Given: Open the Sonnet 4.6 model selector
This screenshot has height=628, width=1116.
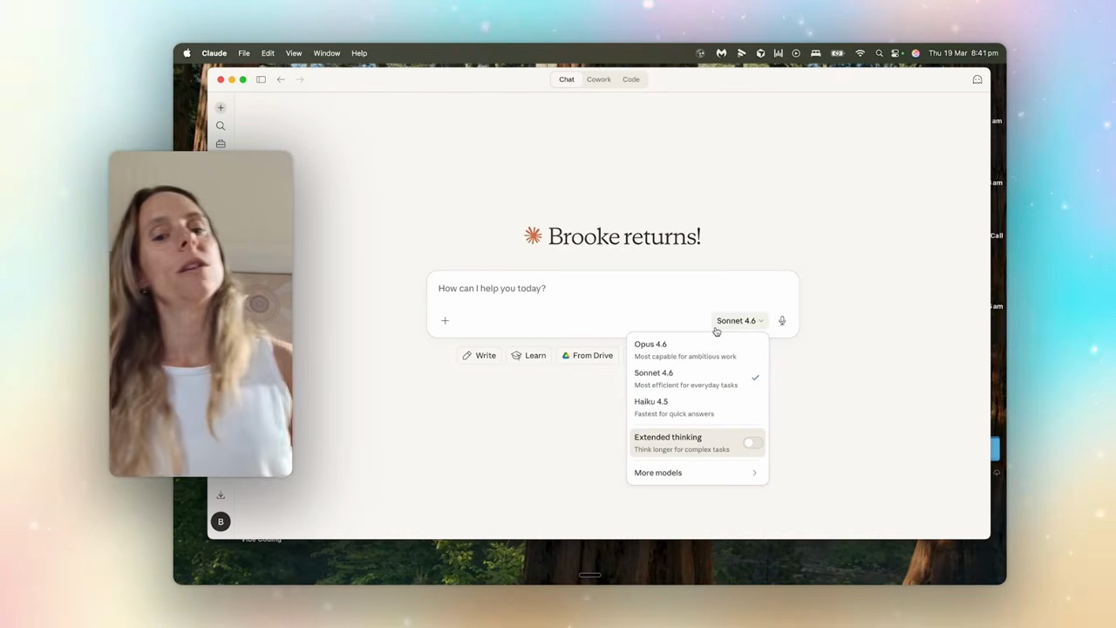Looking at the screenshot, I should click(739, 321).
